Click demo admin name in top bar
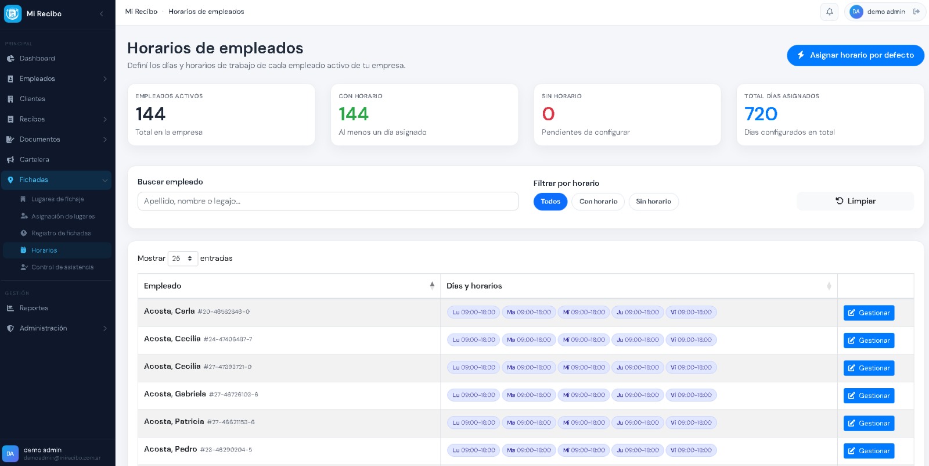The height and width of the screenshot is (466, 929). click(886, 12)
